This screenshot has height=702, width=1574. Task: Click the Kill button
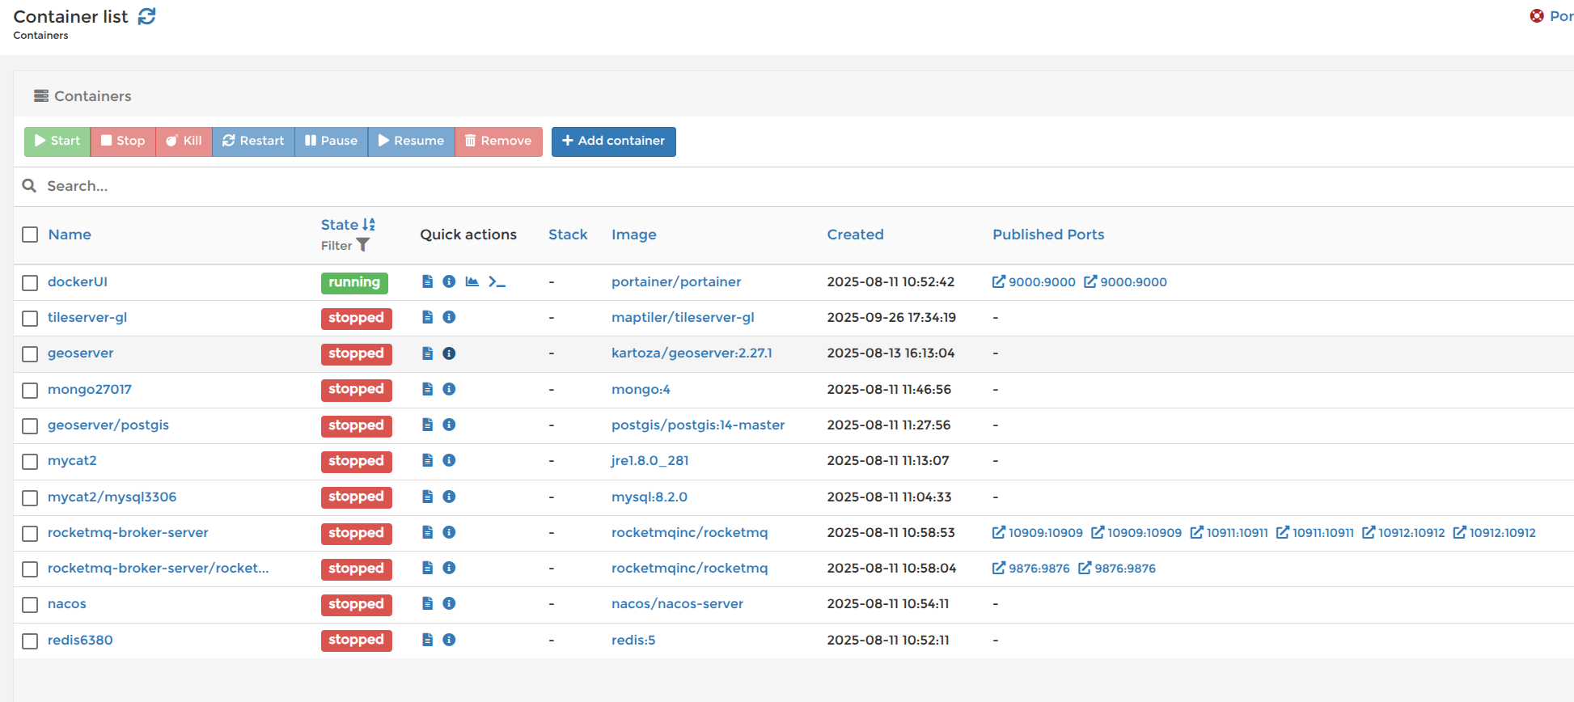184,141
